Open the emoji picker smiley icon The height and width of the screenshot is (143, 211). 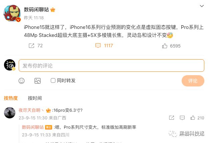[21, 81]
